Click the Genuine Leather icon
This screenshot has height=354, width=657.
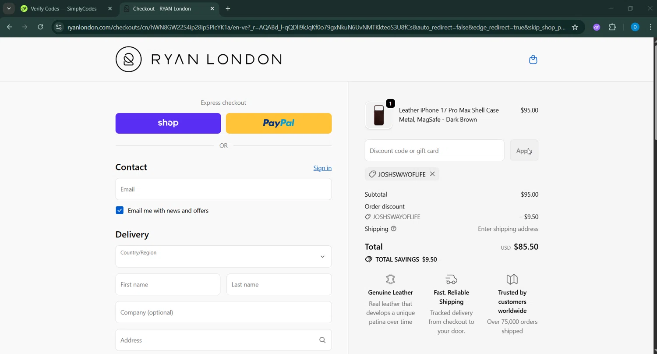[x=390, y=280]
